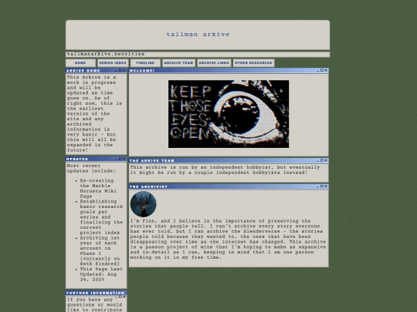Close The Archivist panel with its X icon

[x=326, y=186]
